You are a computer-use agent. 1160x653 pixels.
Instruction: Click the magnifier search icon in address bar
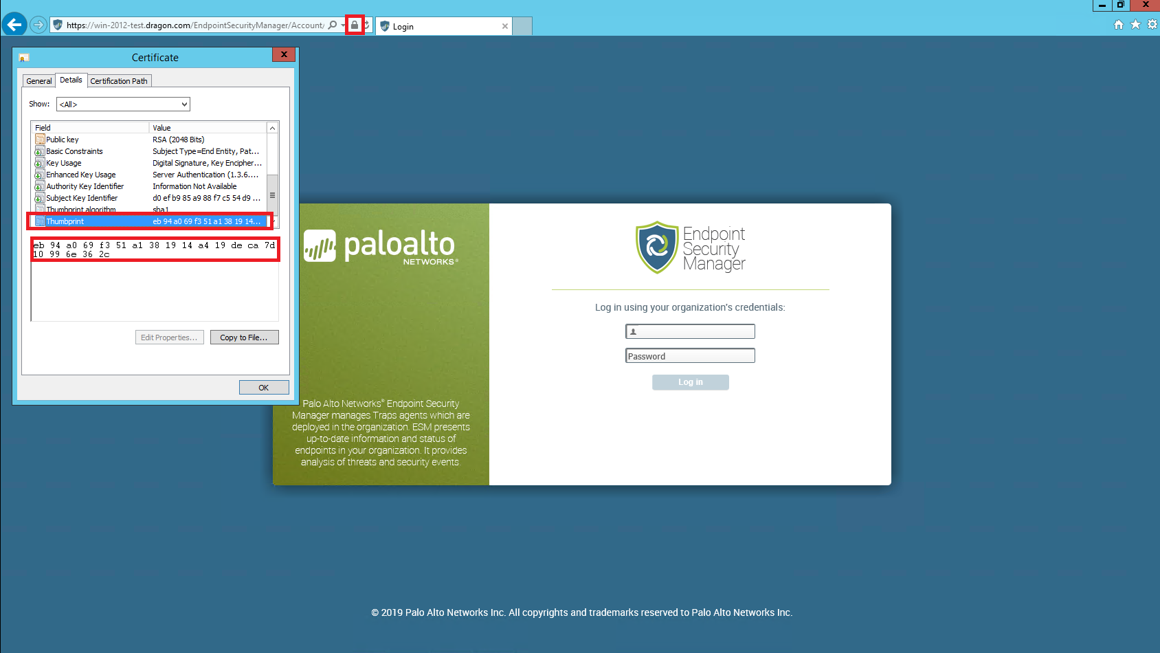[x=333, y=25]
